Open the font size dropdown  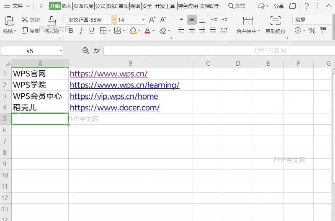143,20
